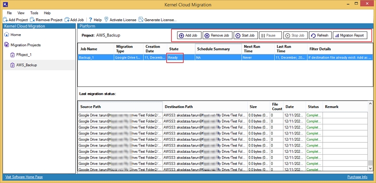This screenshot has height=183, width=376.
Task: Open the Migration Report
Action: tap(350, 36)
